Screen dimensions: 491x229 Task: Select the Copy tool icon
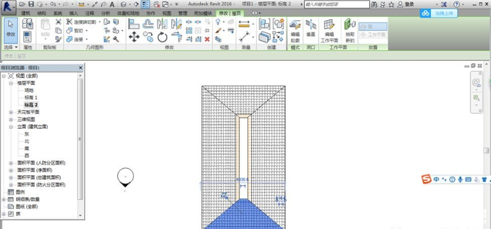(148, 37)
